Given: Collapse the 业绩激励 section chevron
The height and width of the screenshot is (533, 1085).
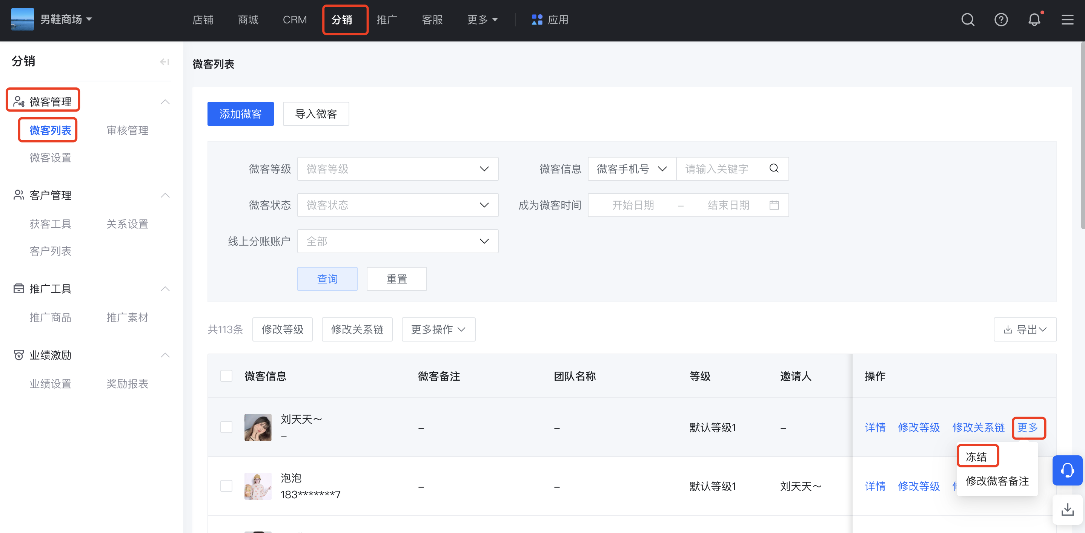Looking at the screenshot, I should pyautogui.click(x=165, y=355).
